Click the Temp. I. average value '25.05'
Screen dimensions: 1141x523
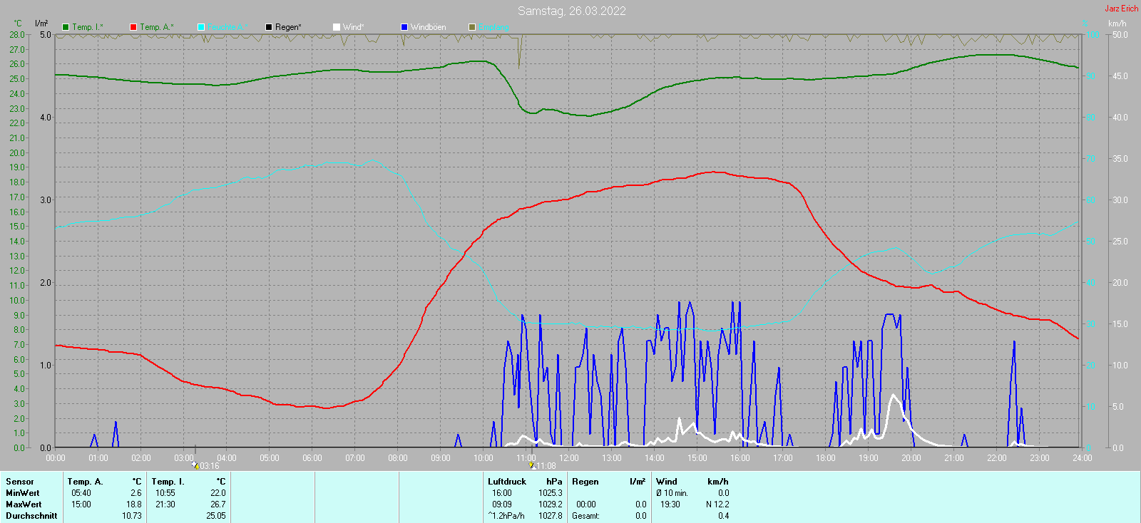coord(216,516)
